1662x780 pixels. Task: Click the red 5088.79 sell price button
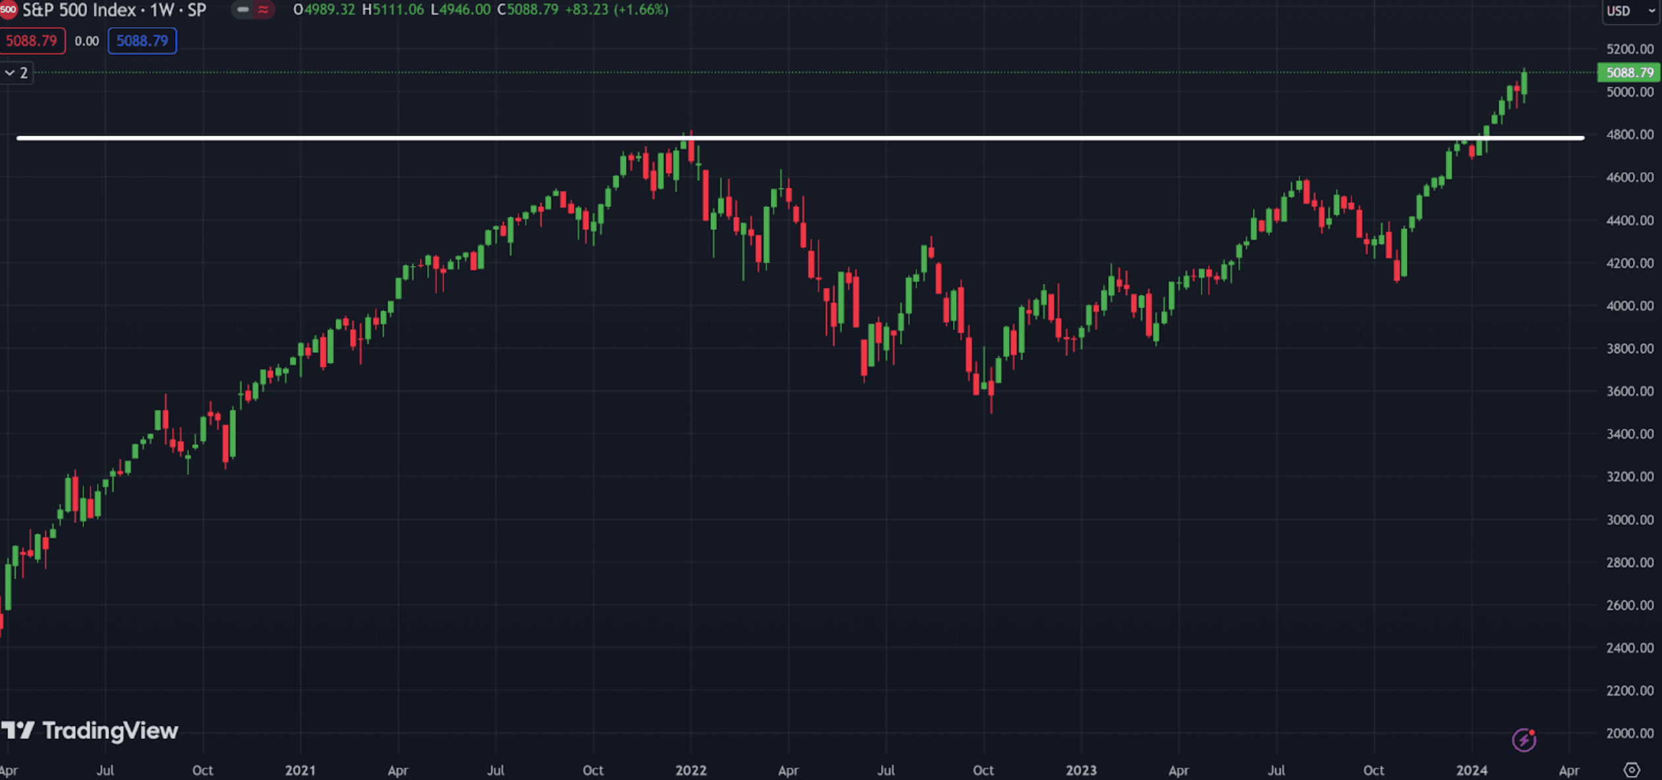point(32,41)
